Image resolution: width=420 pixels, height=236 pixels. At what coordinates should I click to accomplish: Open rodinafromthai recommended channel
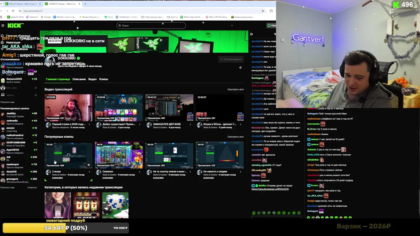[19, 136]
